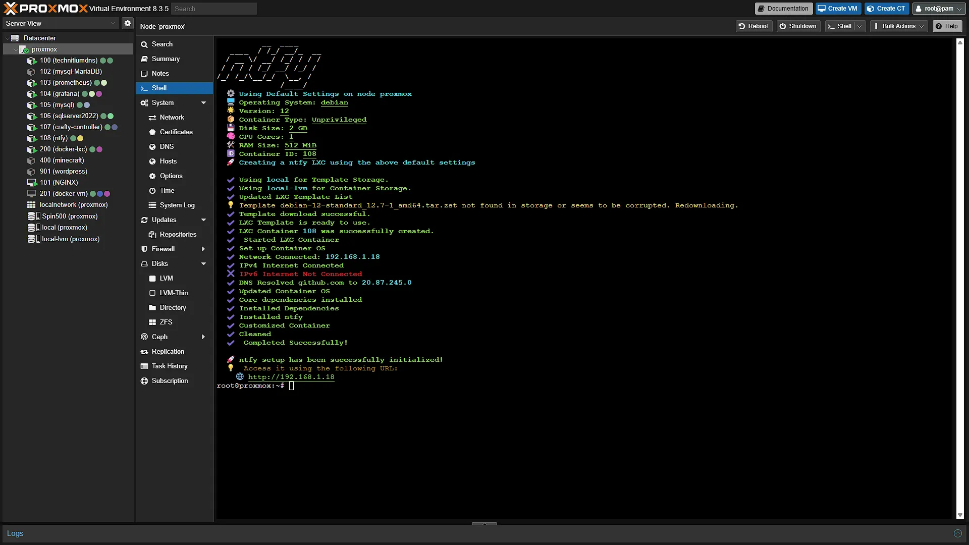The width and height of the screenshot is (969, 545).
Task: Click the Reboot button
Action: [753, 26]
